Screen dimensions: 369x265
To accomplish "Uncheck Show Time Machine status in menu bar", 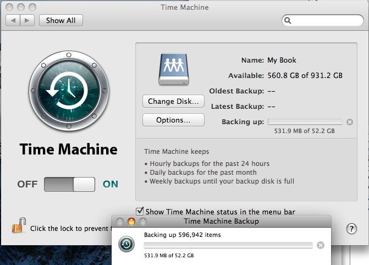I will coord(140,211).
